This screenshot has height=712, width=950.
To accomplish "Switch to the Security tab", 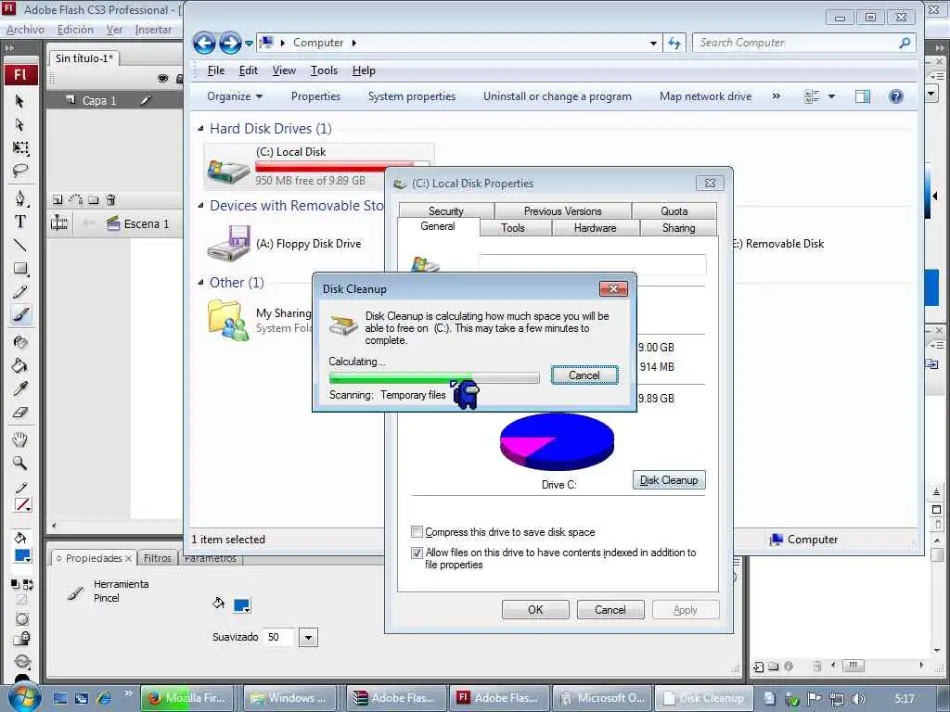I will tap(446, 210).
